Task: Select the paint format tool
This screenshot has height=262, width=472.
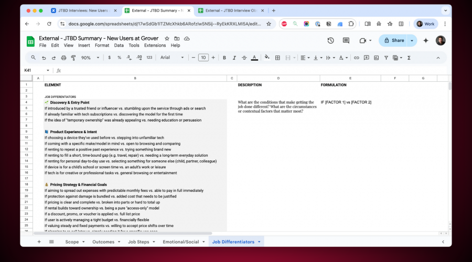Action: (73, 58)
